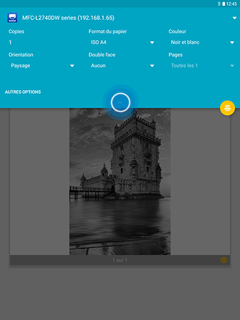240x320 pixels.
Task: Click the Format du papier label
Action: click(107, 31)
